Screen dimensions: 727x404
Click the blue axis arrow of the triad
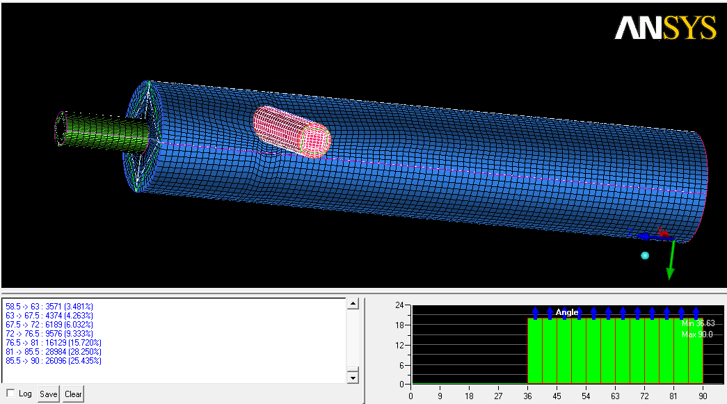click(x=645, y=236)
